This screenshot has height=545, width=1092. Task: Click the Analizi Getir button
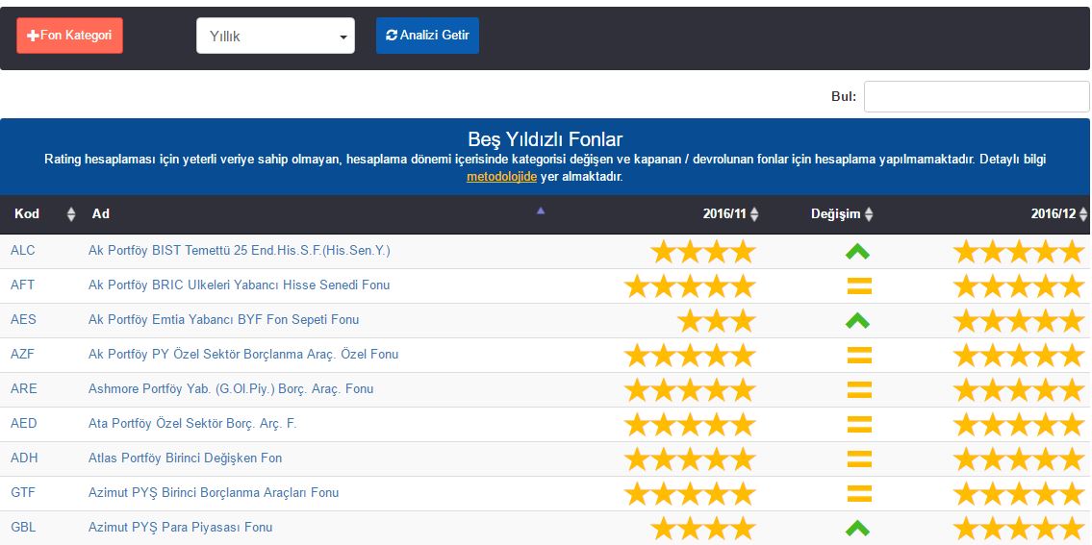click(x=427, y=36)
